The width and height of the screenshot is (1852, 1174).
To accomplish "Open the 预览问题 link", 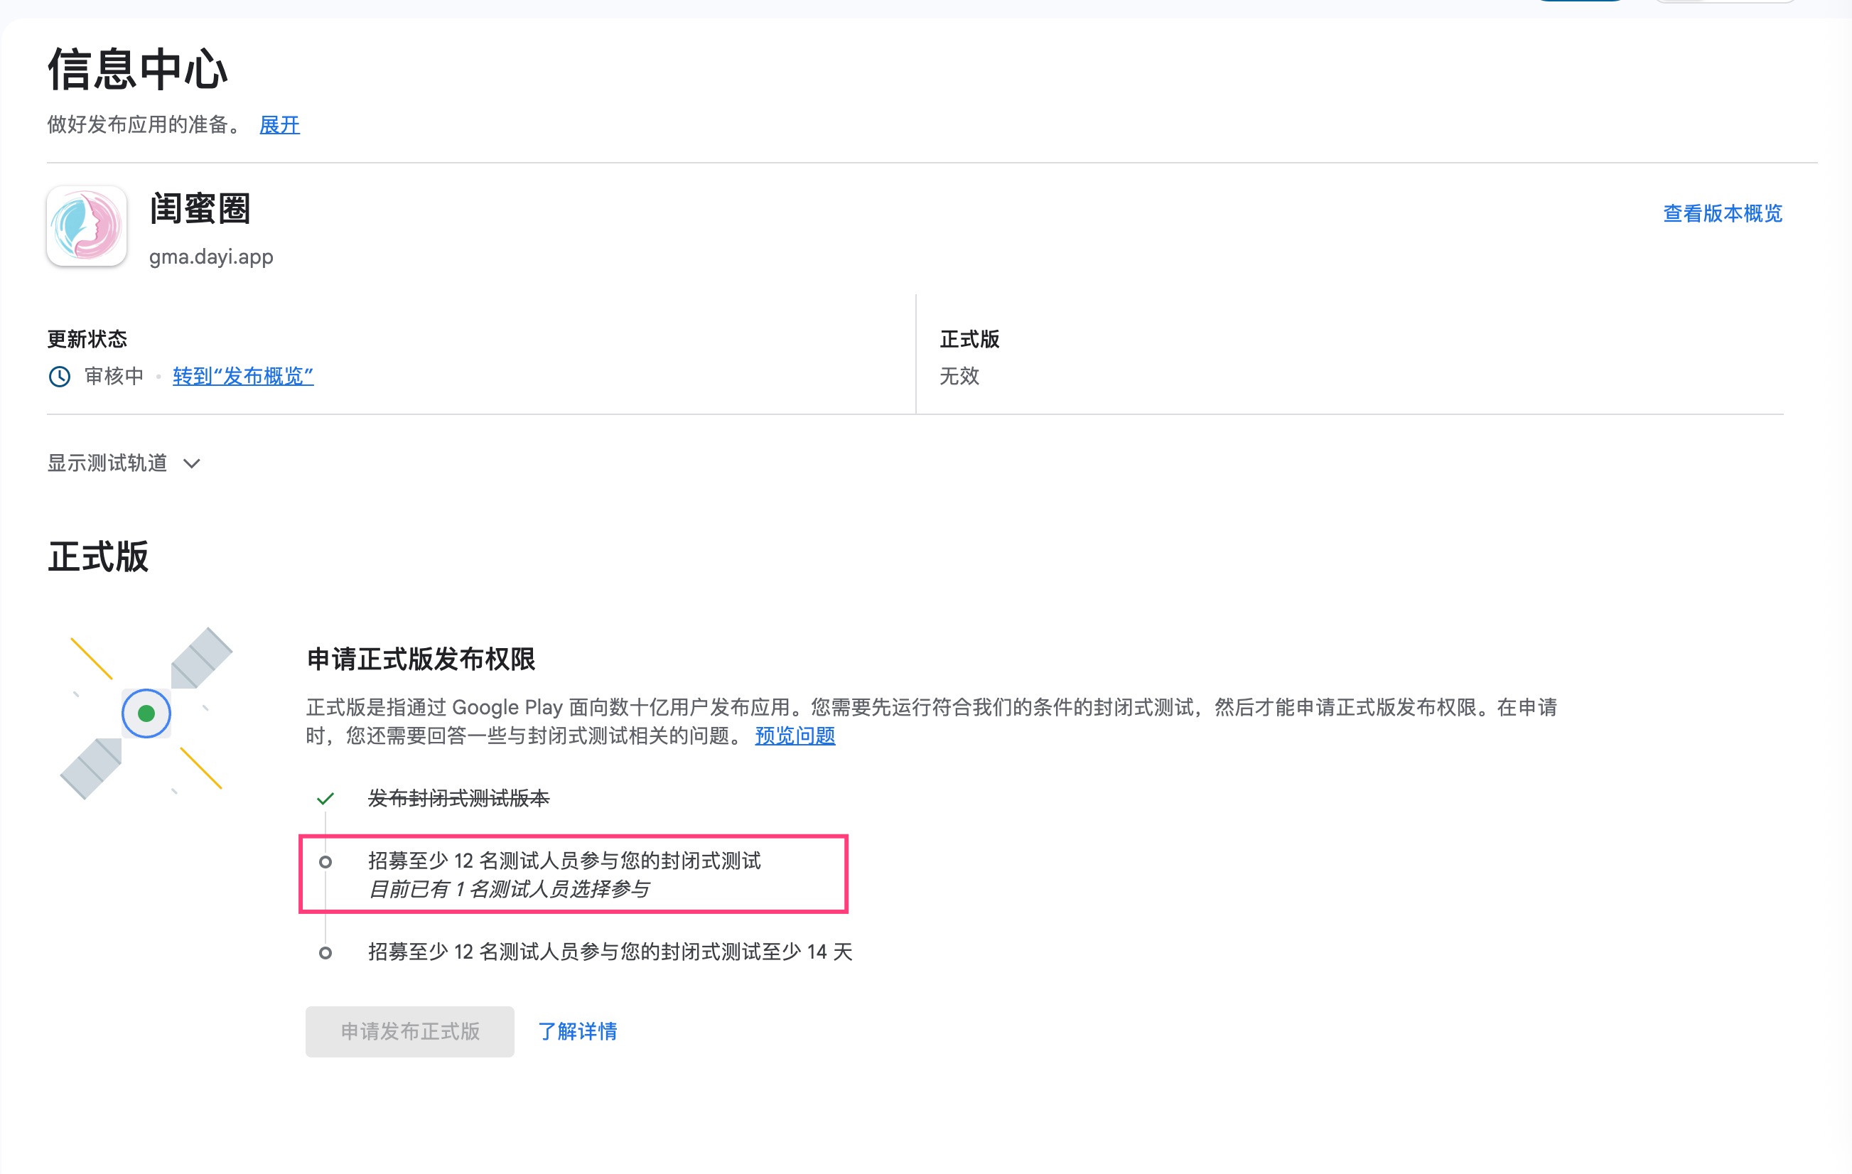I will point(795,736).
